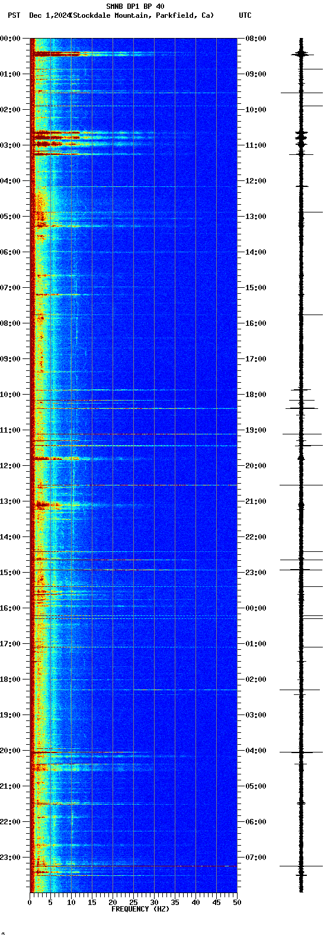Click the 10 Hz frequency tick label
Image resolution: width=327 pixels, height=940 pixels.
[71, 903]
